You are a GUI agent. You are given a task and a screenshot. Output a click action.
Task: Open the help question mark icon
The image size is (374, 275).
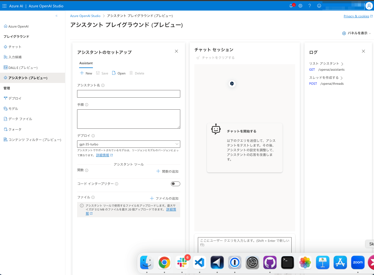(310, 6)
